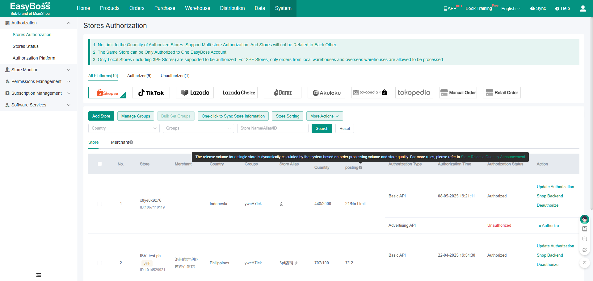Screen dimensions: 593x281
Task: Switch to the Merchant tab
Action: pyautogui.click(x=120, y=142)
